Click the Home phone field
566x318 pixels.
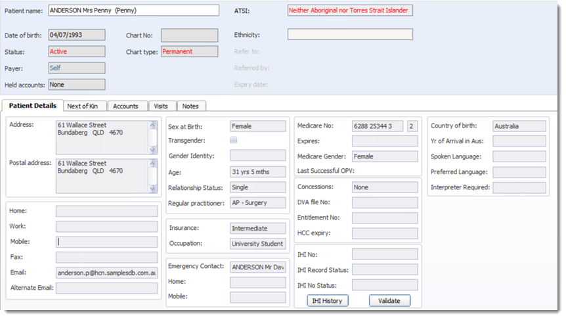(x=106, y=211)
